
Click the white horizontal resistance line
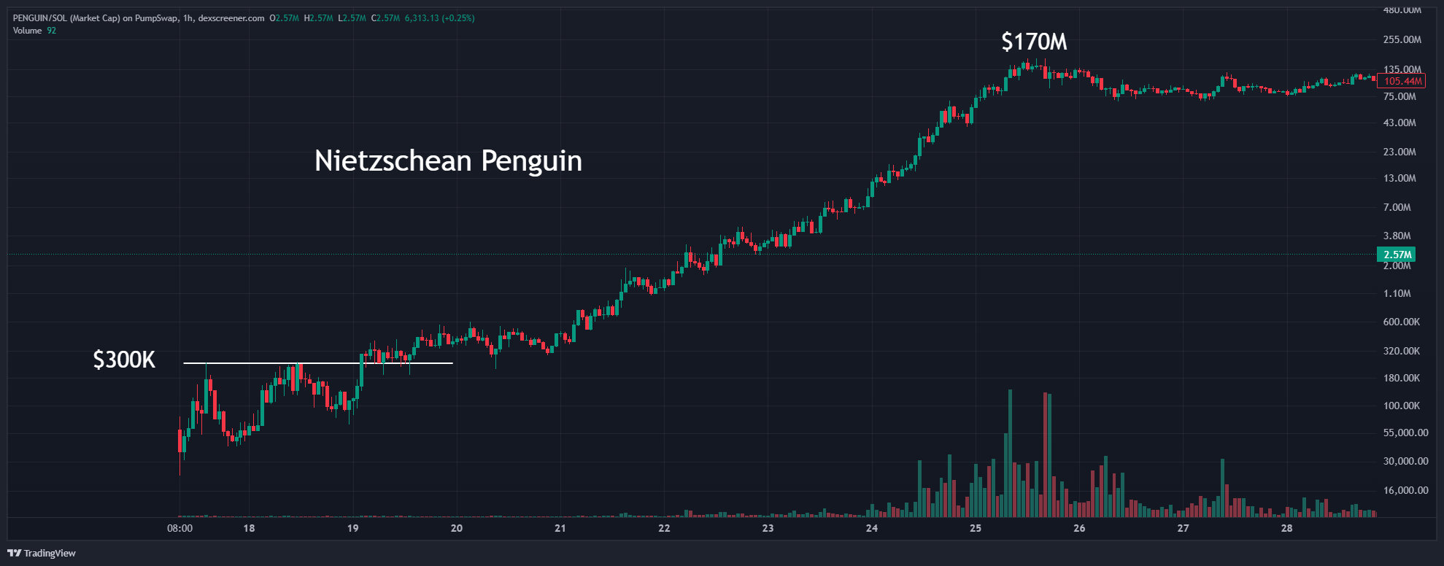[x=318, y=363]
